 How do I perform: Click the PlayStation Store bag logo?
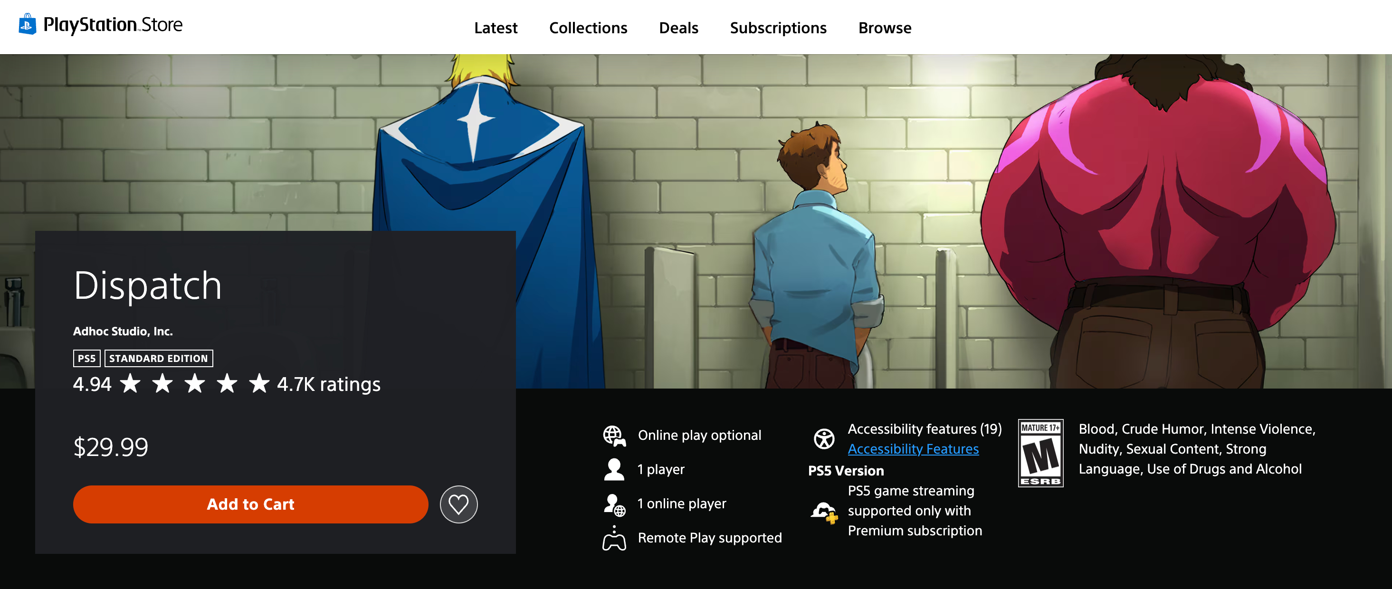click(27, 24)
